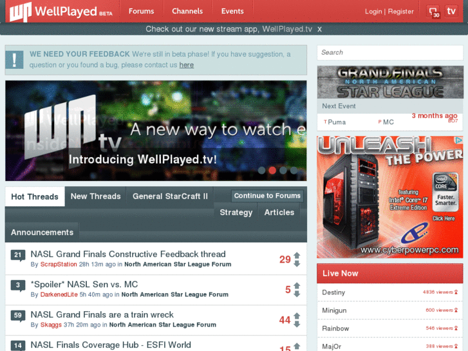Open NASL Finals Coverage Hub thread
This screenshot has width=468, height=351.
111,345
